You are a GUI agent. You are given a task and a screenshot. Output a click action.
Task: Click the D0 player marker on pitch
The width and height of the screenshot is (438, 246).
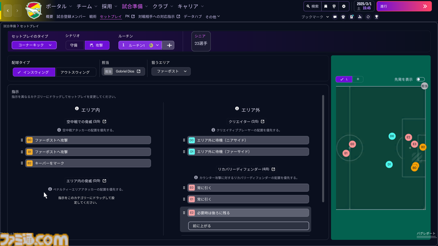[x=392, y=136]
